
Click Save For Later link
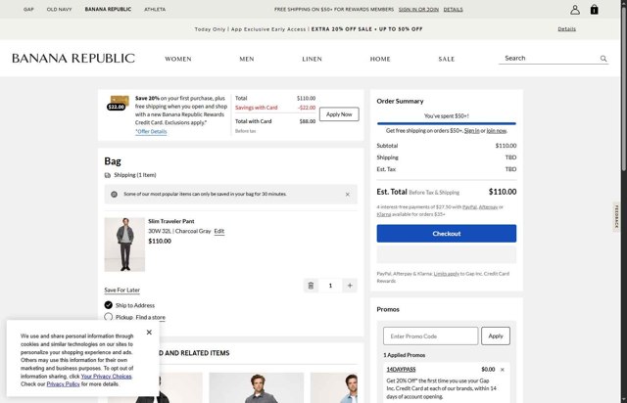(121, 290)
